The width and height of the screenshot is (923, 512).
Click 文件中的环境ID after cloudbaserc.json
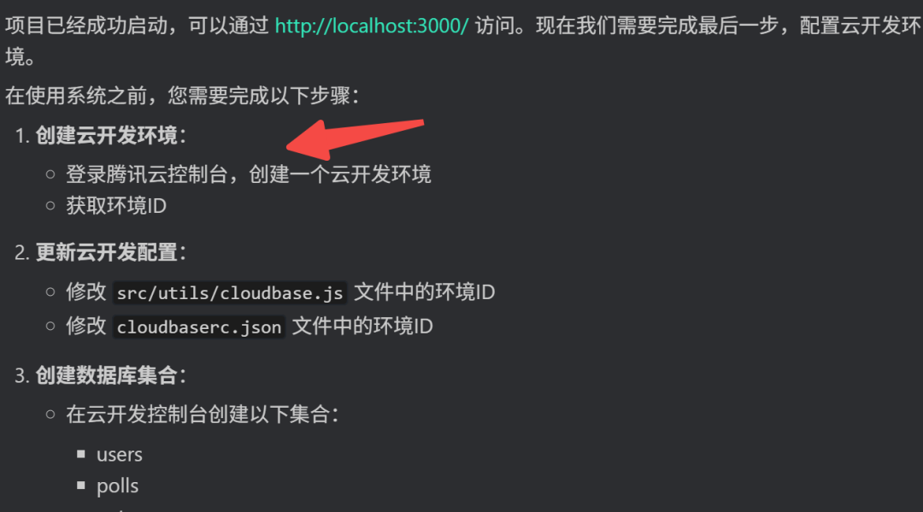[362, 327]
